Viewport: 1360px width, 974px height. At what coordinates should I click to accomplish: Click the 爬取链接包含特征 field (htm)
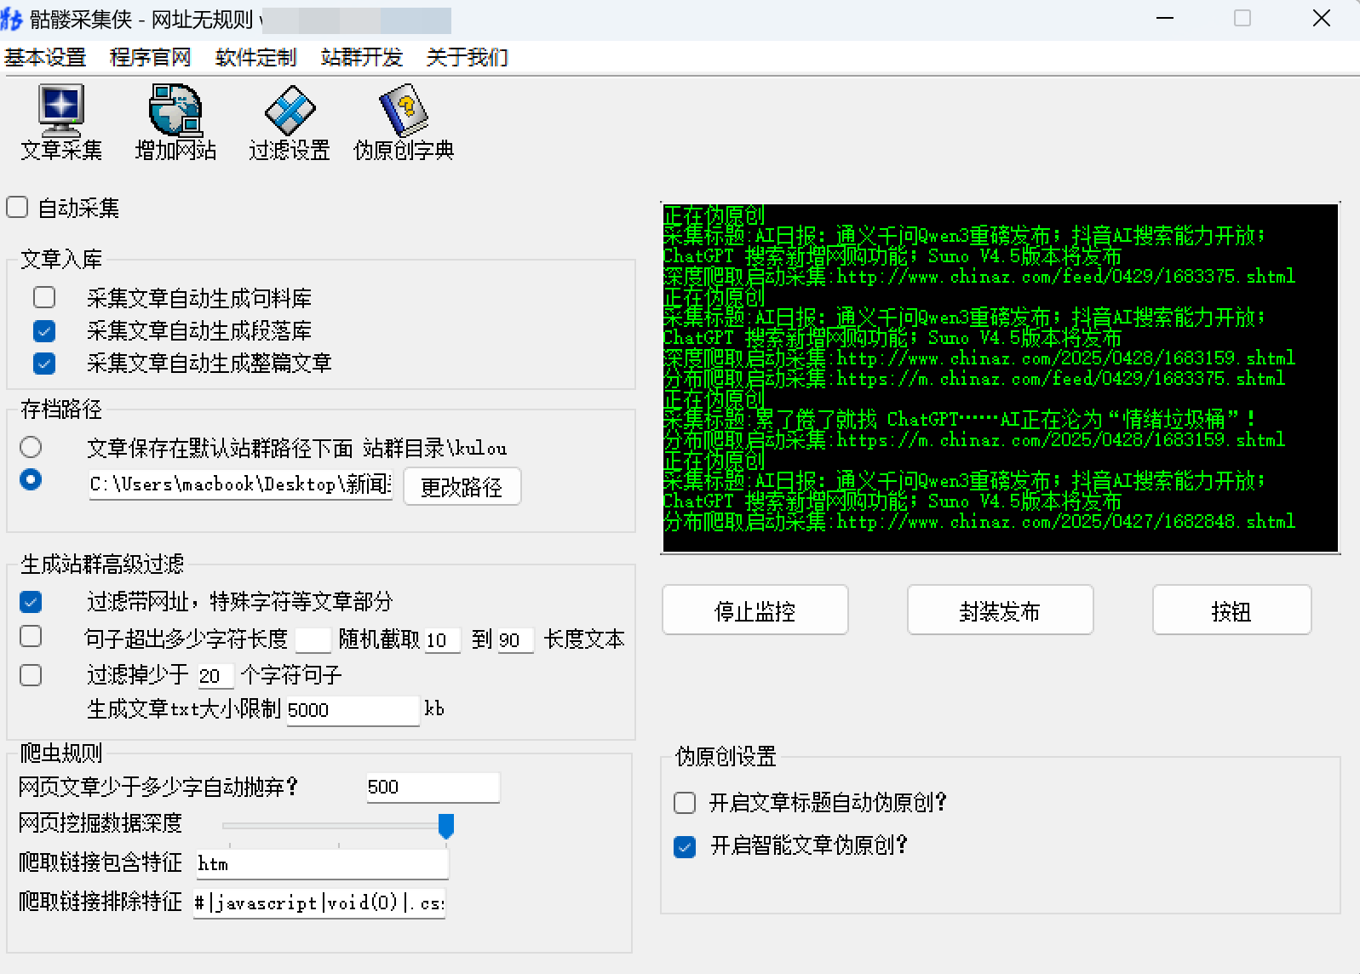point(322,864)
